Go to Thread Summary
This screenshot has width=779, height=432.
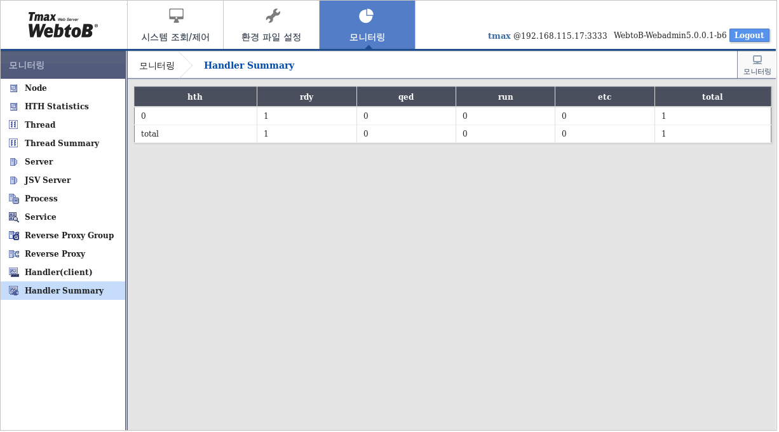point(63,144)
